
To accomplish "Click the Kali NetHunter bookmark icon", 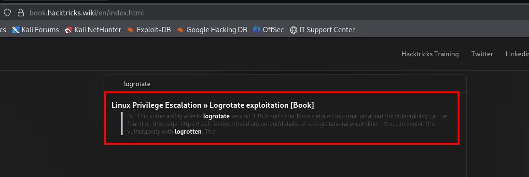I will [x=69, y=30].
